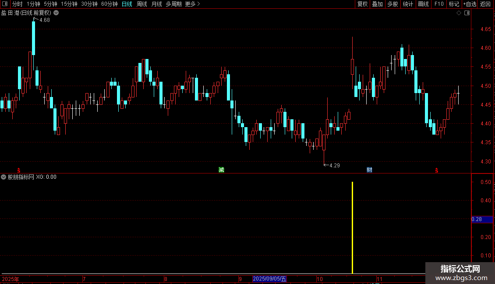Click the diamond icon in chart corner

459,13
